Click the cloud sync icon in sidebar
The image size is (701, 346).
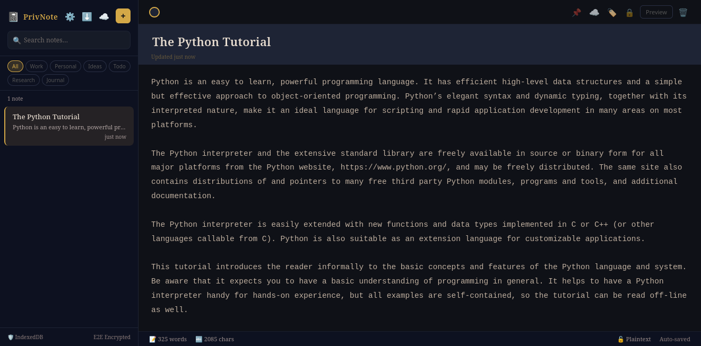pyautogui.click(x=104, y=16)
